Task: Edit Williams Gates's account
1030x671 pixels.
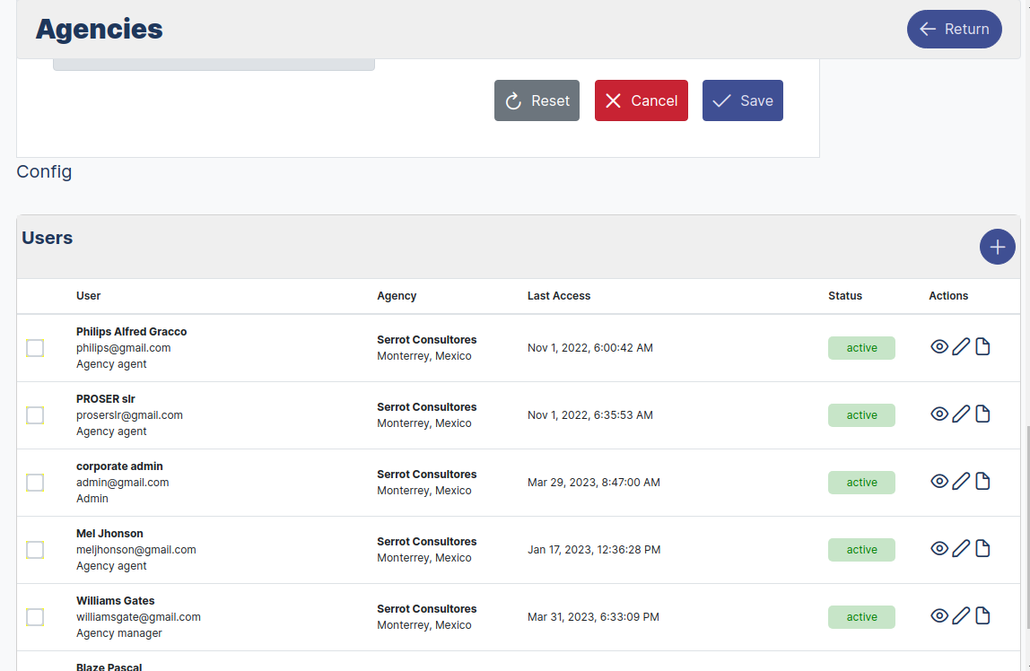Action: click(961, 615)
